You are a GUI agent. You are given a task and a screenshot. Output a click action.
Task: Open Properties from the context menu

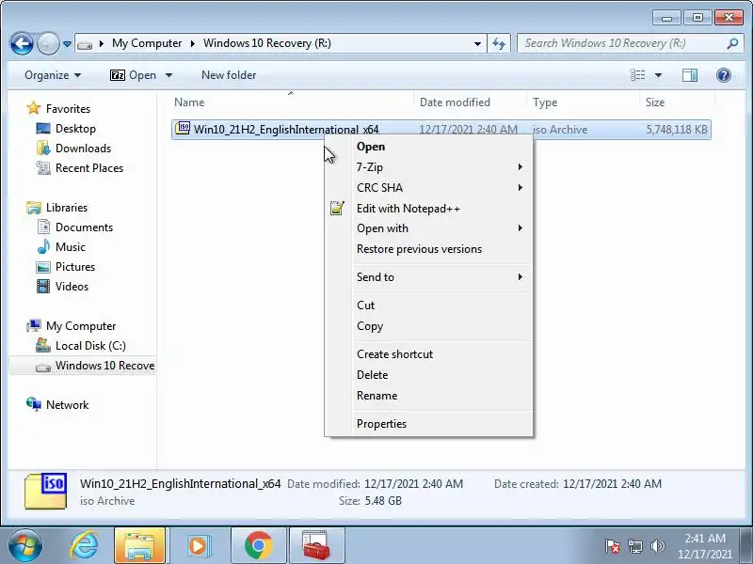[428, 424]
